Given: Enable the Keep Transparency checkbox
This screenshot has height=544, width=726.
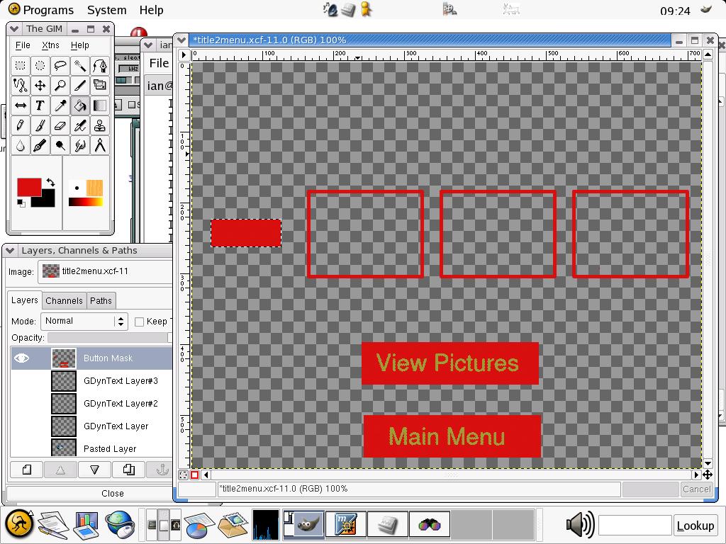Looking at the screenshot, I should point(140,322).
